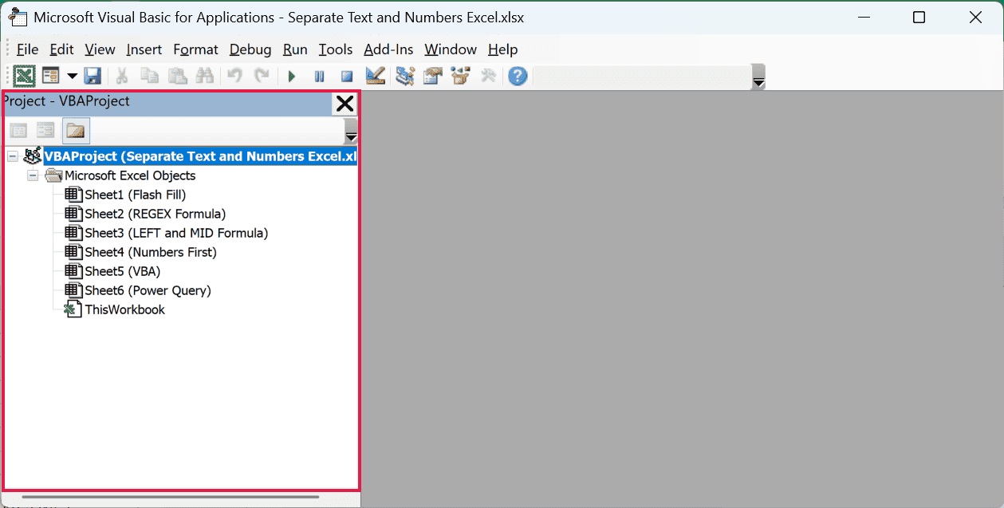The image size is (1004, 508).
Task: Select the VBAProject root item
Action: coord(200,156)
